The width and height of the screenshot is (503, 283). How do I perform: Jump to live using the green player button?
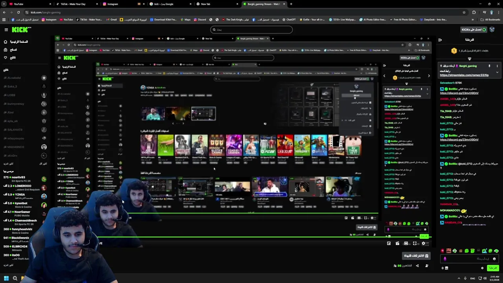pos(424,236)
